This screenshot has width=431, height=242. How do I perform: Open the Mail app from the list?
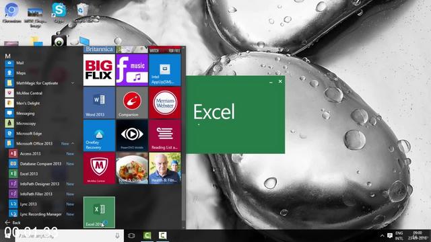point(40,63)
